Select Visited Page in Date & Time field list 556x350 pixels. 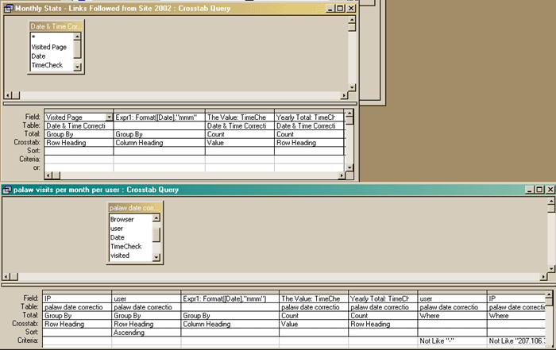48,47
